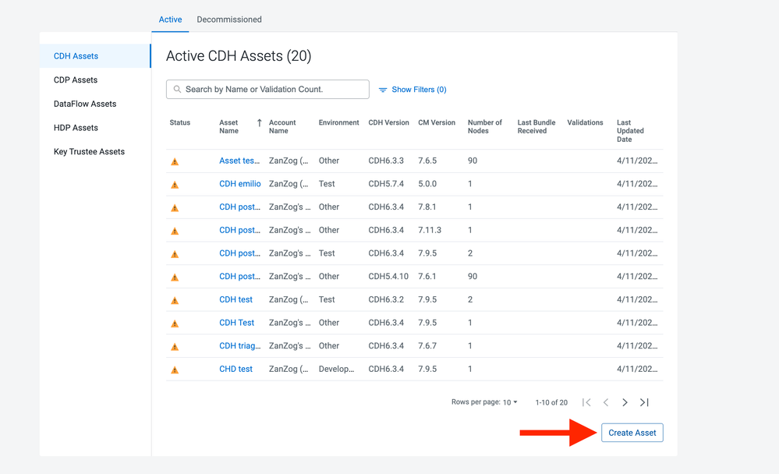Jump to last page of results
The width and height of the screenshot is (779, 474).
644,402
